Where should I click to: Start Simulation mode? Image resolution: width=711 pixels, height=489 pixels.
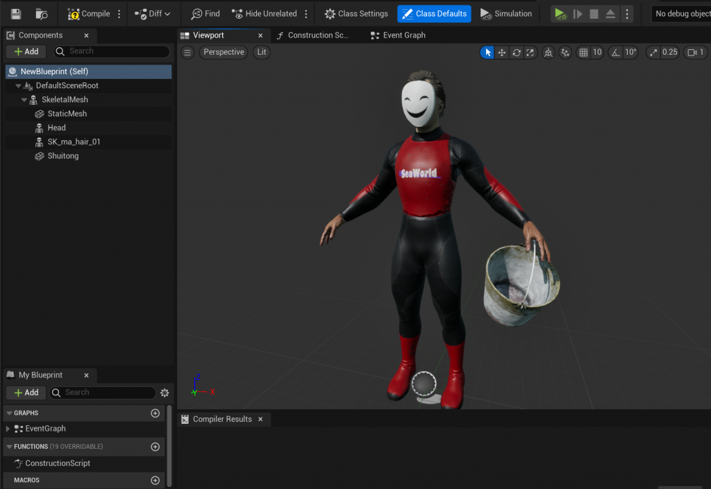point(506,14)
